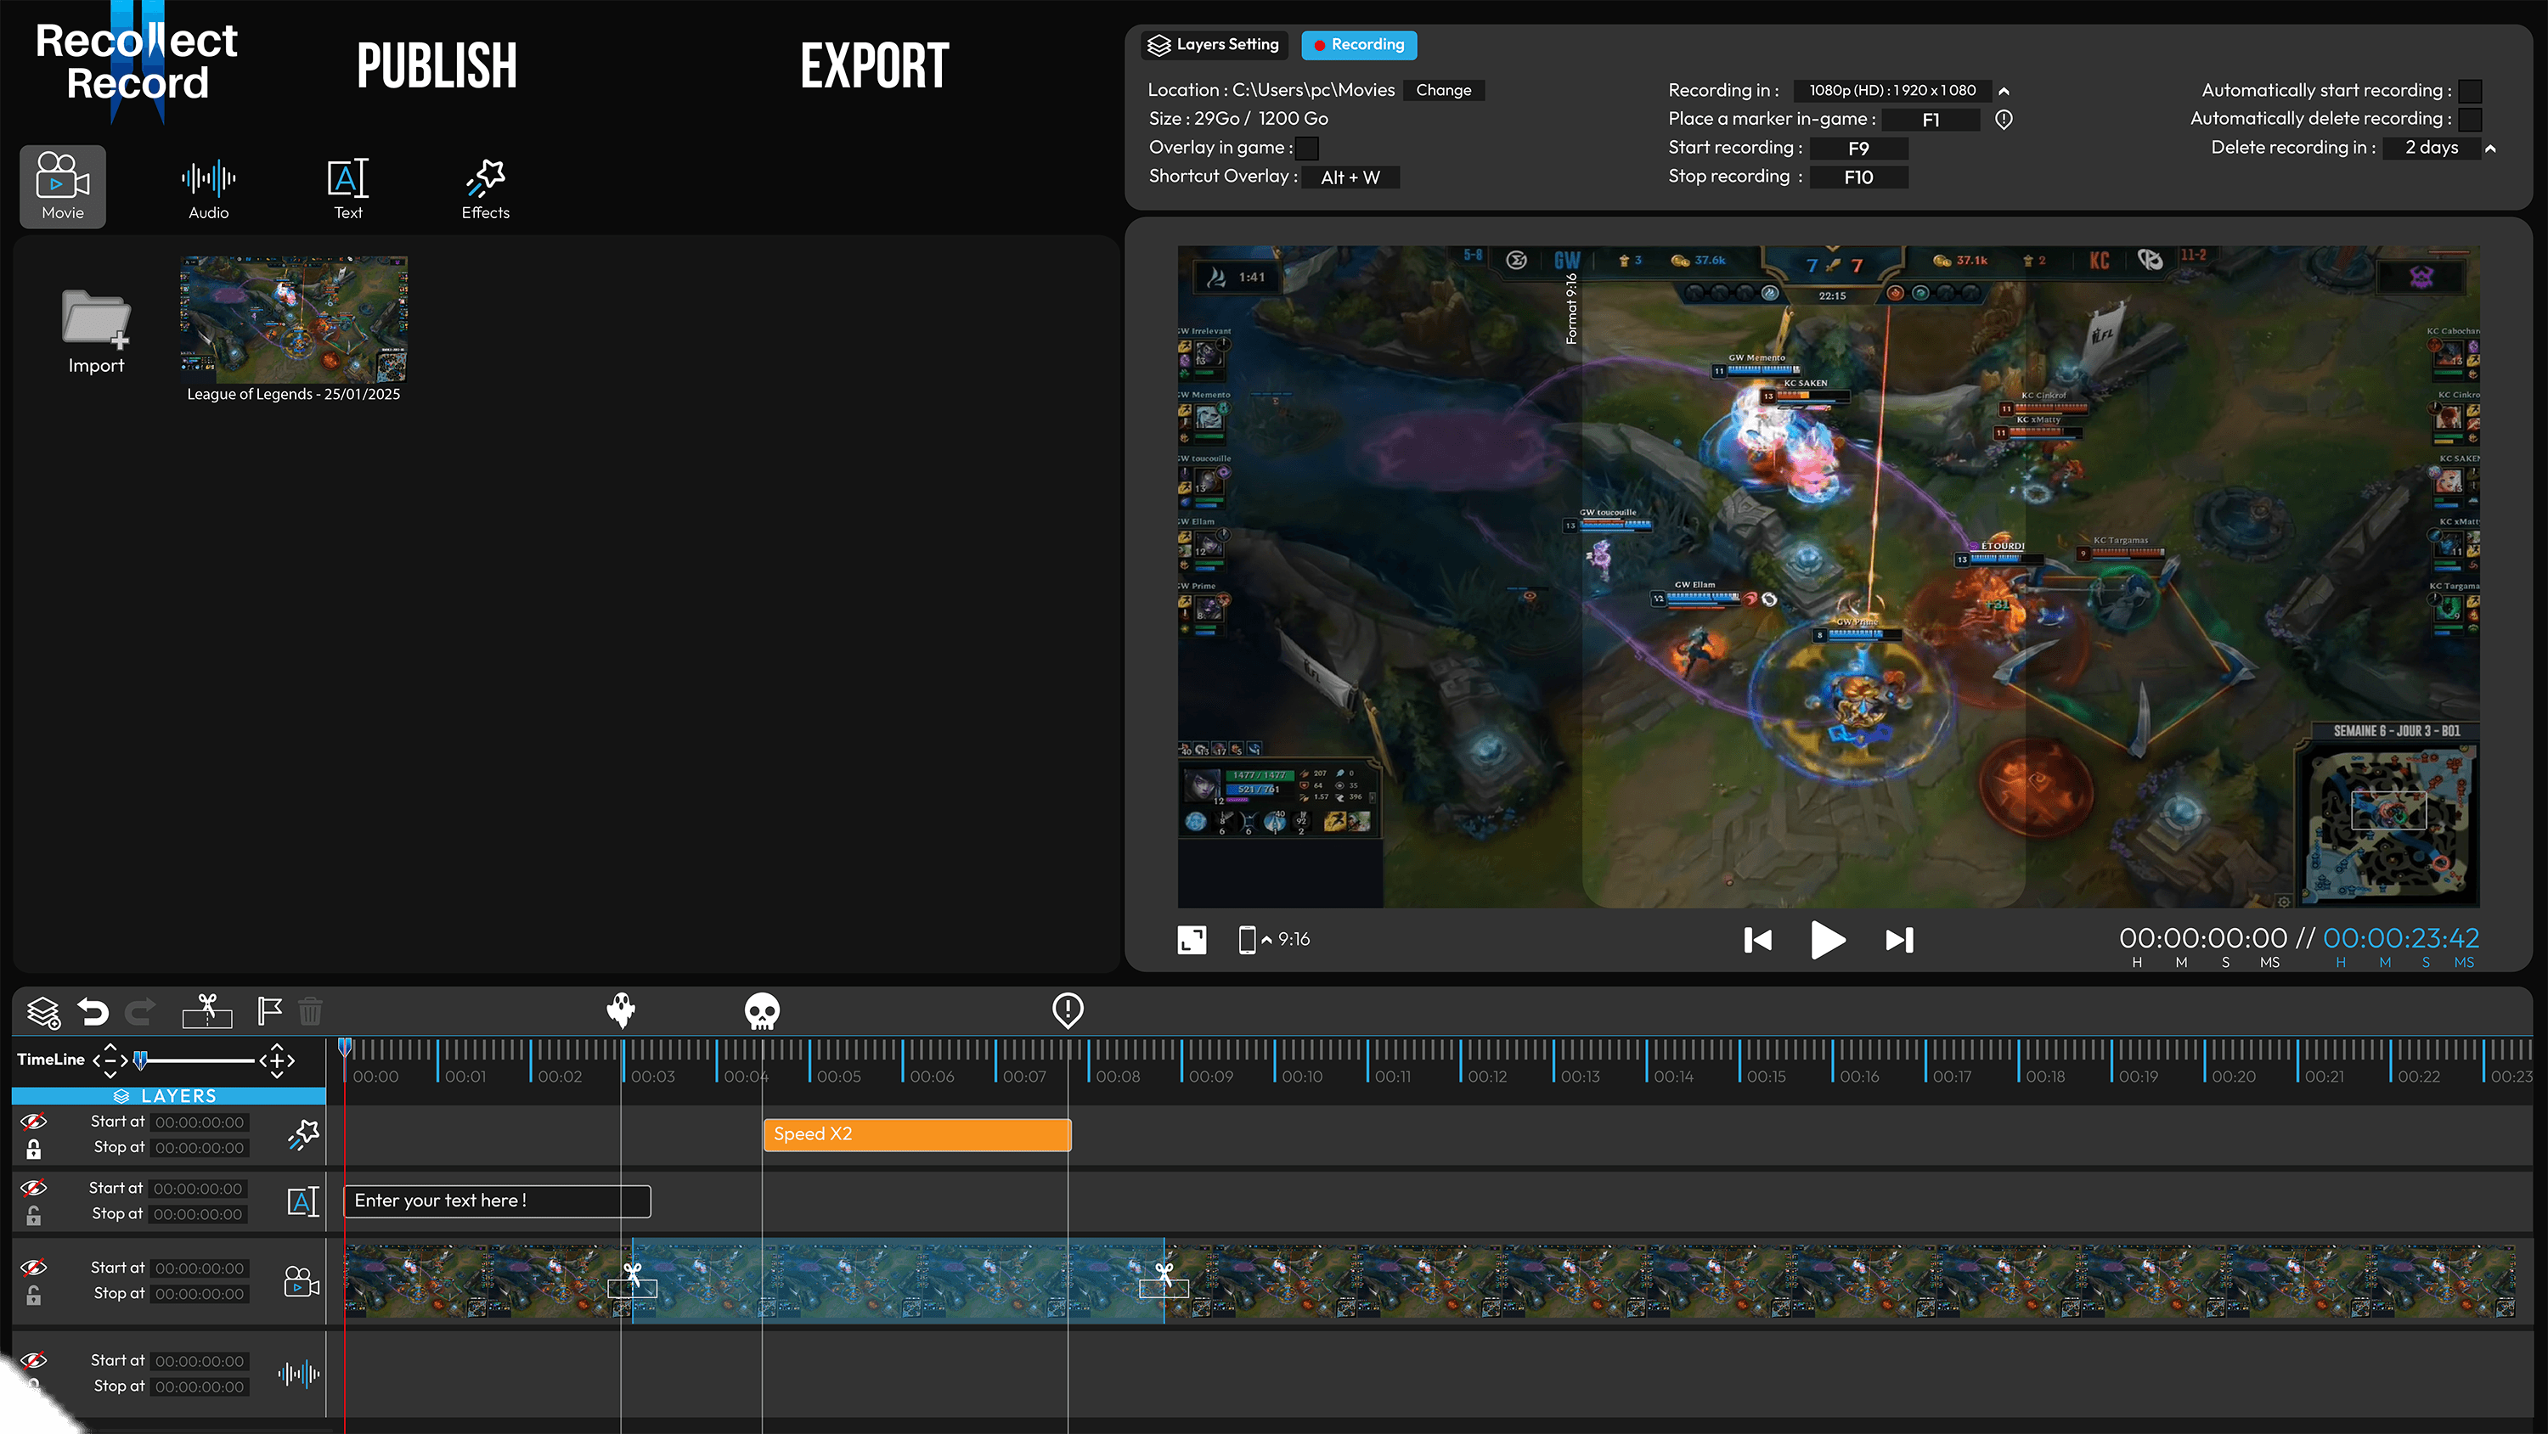Click Change to set recording location
Image resolution: width=2548 pixels, height=1434 pixels.
click(1444, 90)
